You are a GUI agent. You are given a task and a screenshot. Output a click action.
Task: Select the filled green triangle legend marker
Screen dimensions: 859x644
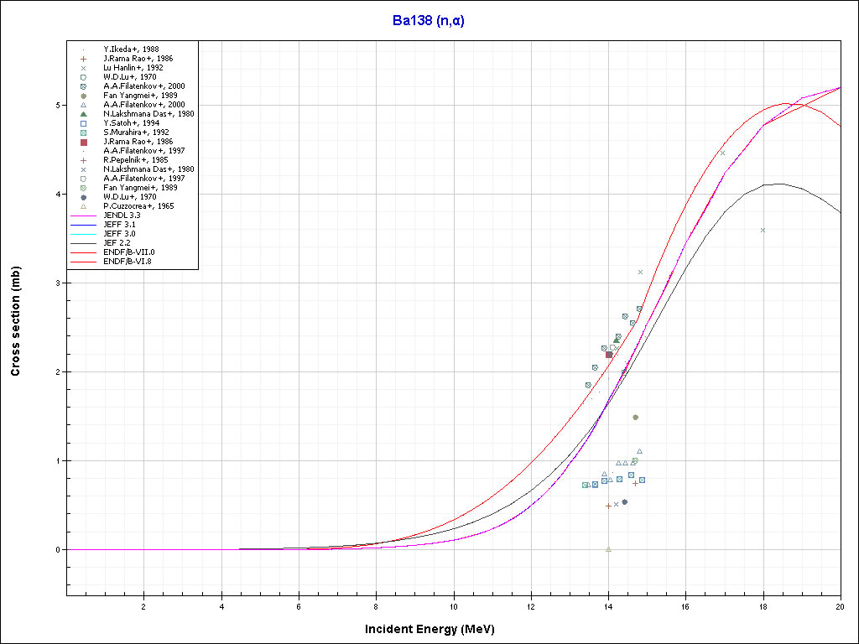pos(83,114)
